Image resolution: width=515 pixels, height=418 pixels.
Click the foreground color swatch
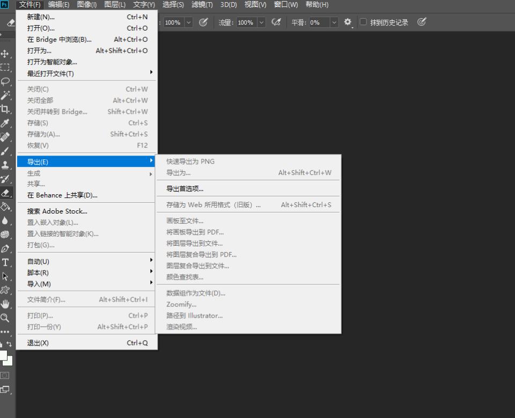click(3, 355)
